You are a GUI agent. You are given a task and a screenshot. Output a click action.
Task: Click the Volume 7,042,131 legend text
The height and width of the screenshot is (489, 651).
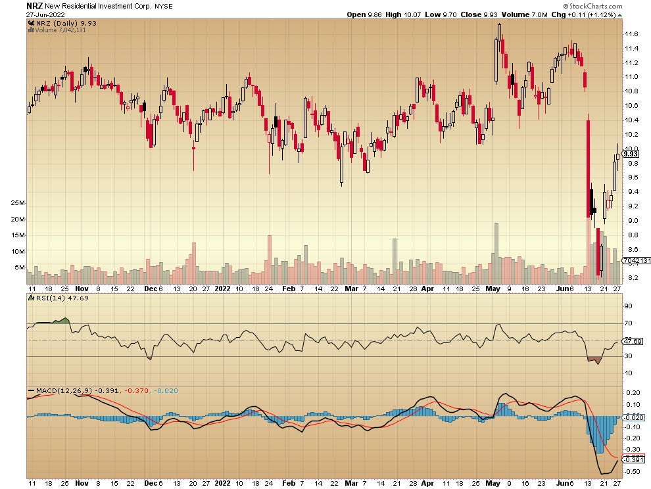click(x=60, y=30)
